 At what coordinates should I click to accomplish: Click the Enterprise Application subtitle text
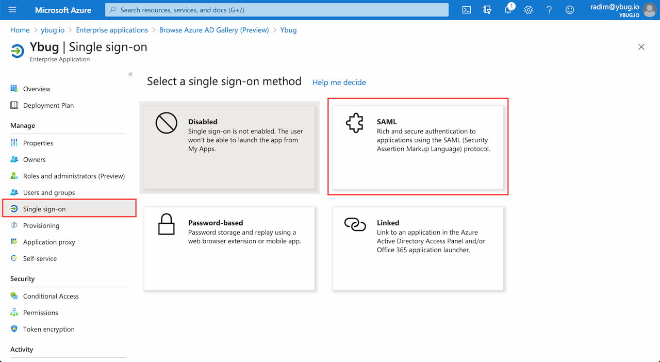tap(60, 59)
